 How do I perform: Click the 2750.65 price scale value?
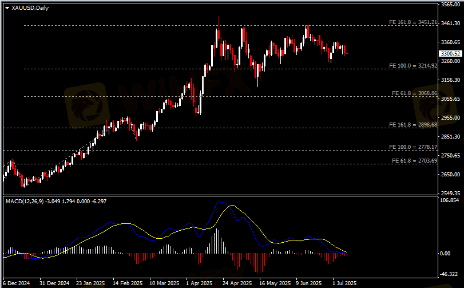click(x=450, y=155)
